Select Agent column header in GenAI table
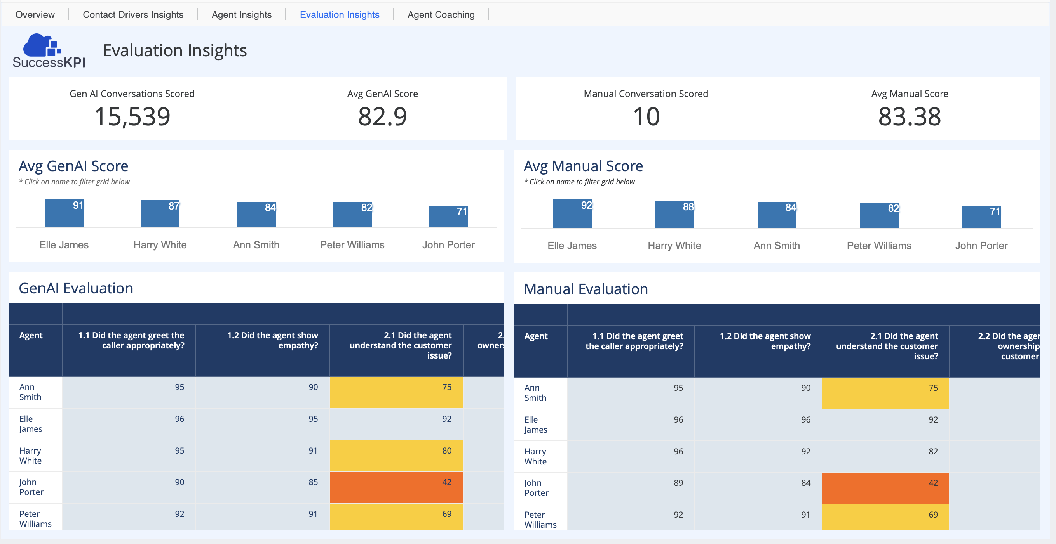The width and height of the screenshot is (1056, 544). point(31,335)
